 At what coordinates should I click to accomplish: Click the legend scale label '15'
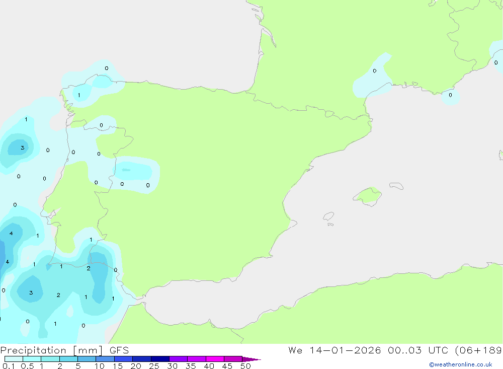click(118, 366)
